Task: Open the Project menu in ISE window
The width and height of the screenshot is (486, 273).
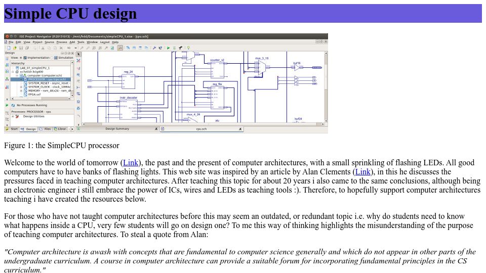Action: (x=37, y=42)
